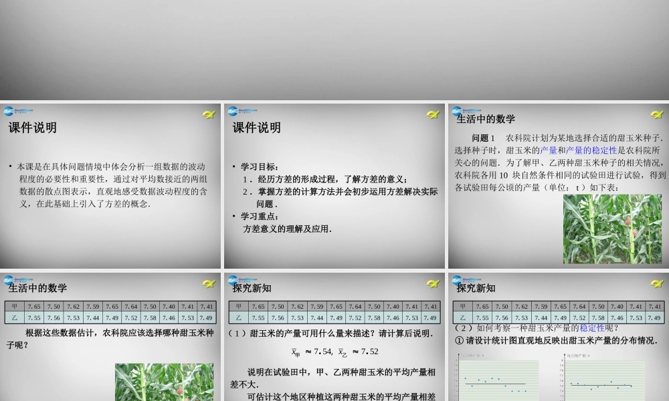Click the yellow plane icon on the 稳定性 scatter slide
This screenshot has height=401, width=669.
coord(657,283)
